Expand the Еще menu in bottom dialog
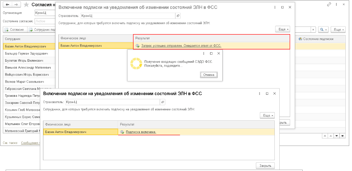352x171 pixels. [267, 115]
